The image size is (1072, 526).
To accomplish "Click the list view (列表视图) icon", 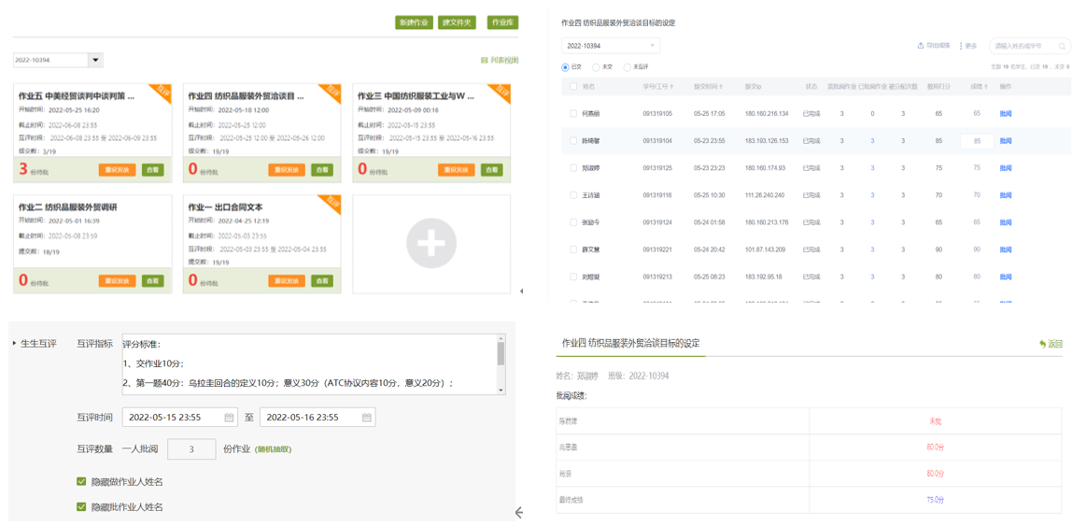I will (484, 61).
